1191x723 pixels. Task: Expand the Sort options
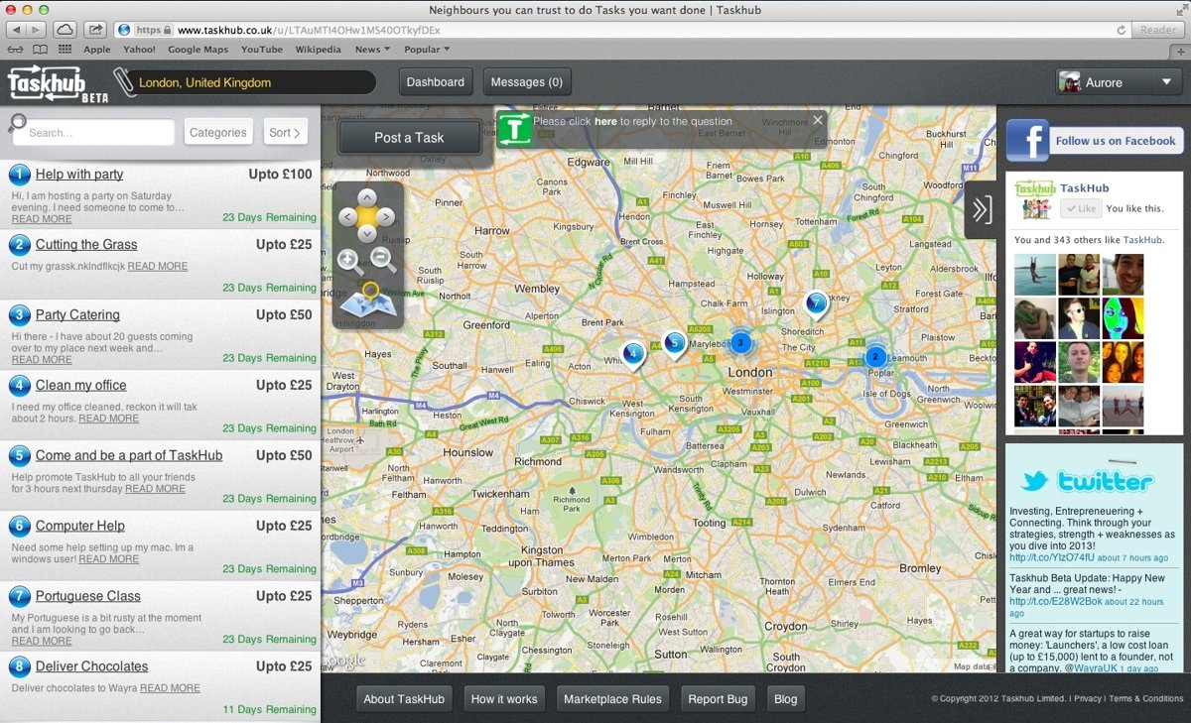click(285, 133)
